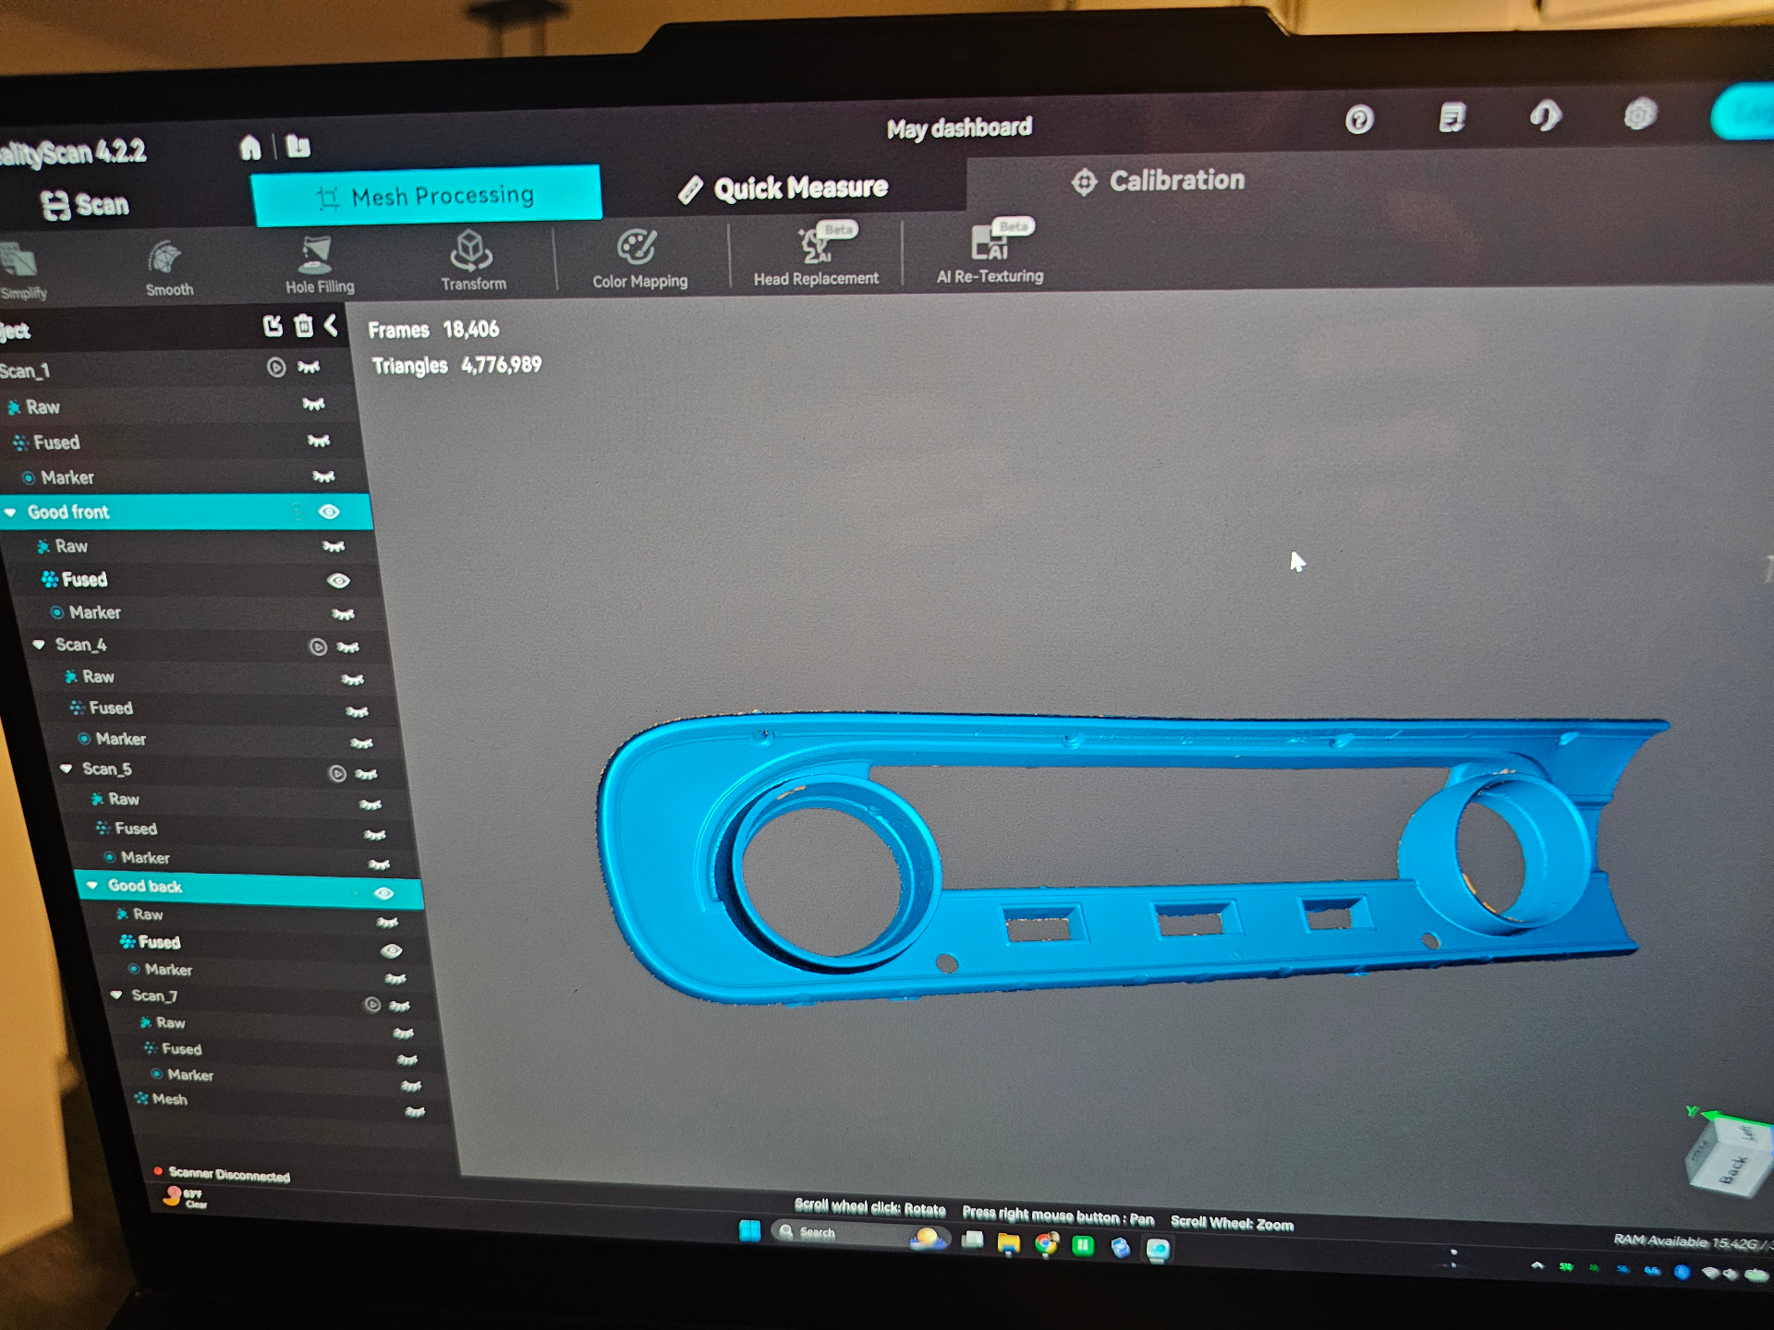Image resolution: width=1774 pixels, height=1330 pixels.
Task: Open the Color Mapping tool
Action: [x=639, y=260]
